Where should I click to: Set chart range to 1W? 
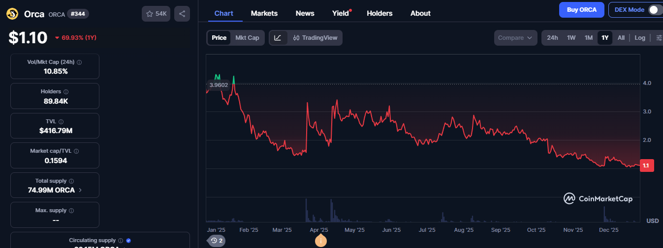[x=571, y=38]
